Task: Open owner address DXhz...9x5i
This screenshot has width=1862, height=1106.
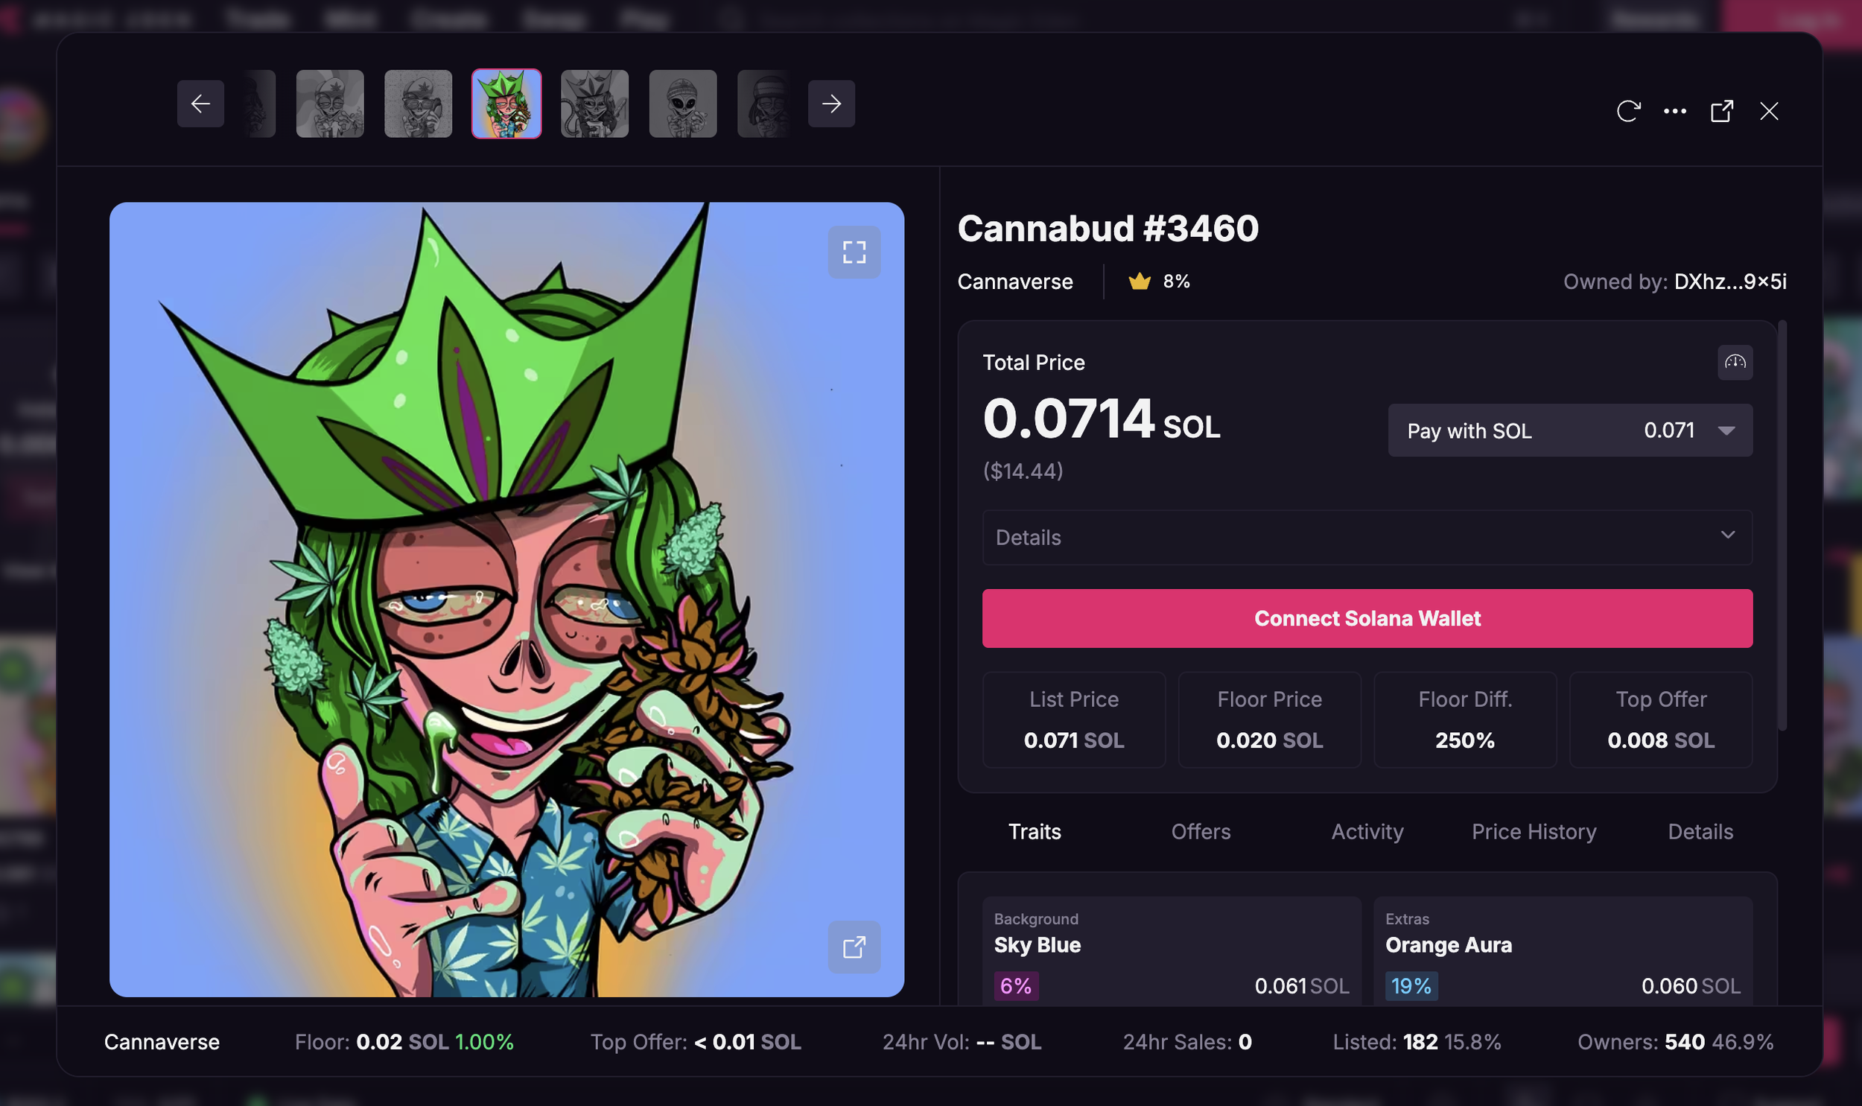Action: click(x=1730, y=282)
